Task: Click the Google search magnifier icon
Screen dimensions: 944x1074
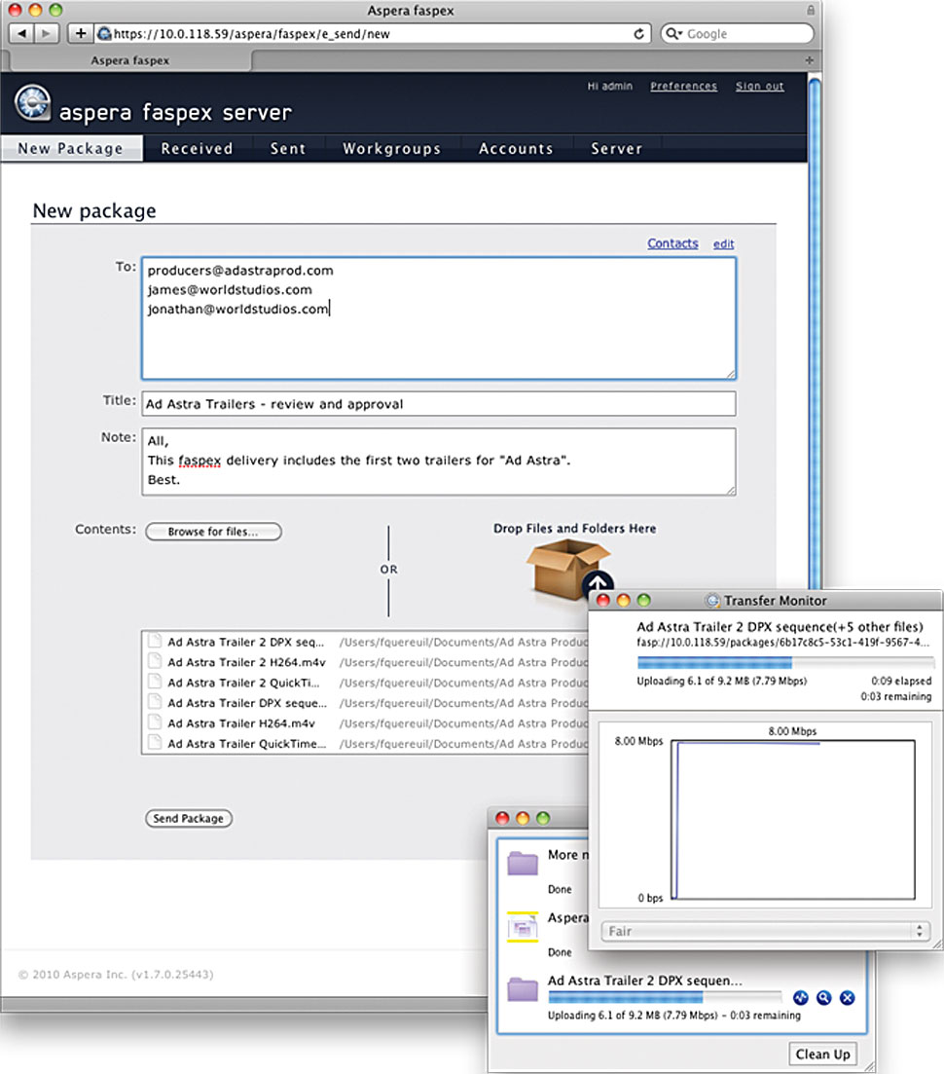Action: coord(673,33)
